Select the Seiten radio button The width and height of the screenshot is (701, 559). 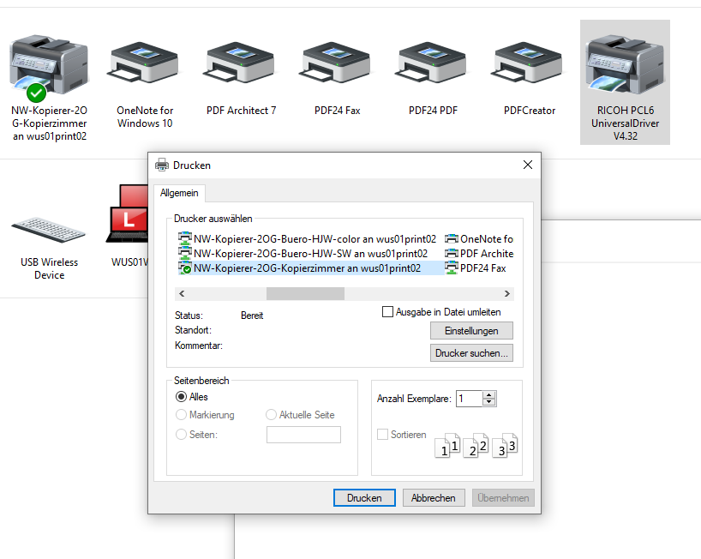click(x=181, y=434)
